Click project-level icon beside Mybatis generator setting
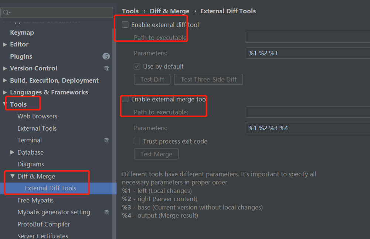Viewport: 370px width, 239px height. (x=107, y=212)
